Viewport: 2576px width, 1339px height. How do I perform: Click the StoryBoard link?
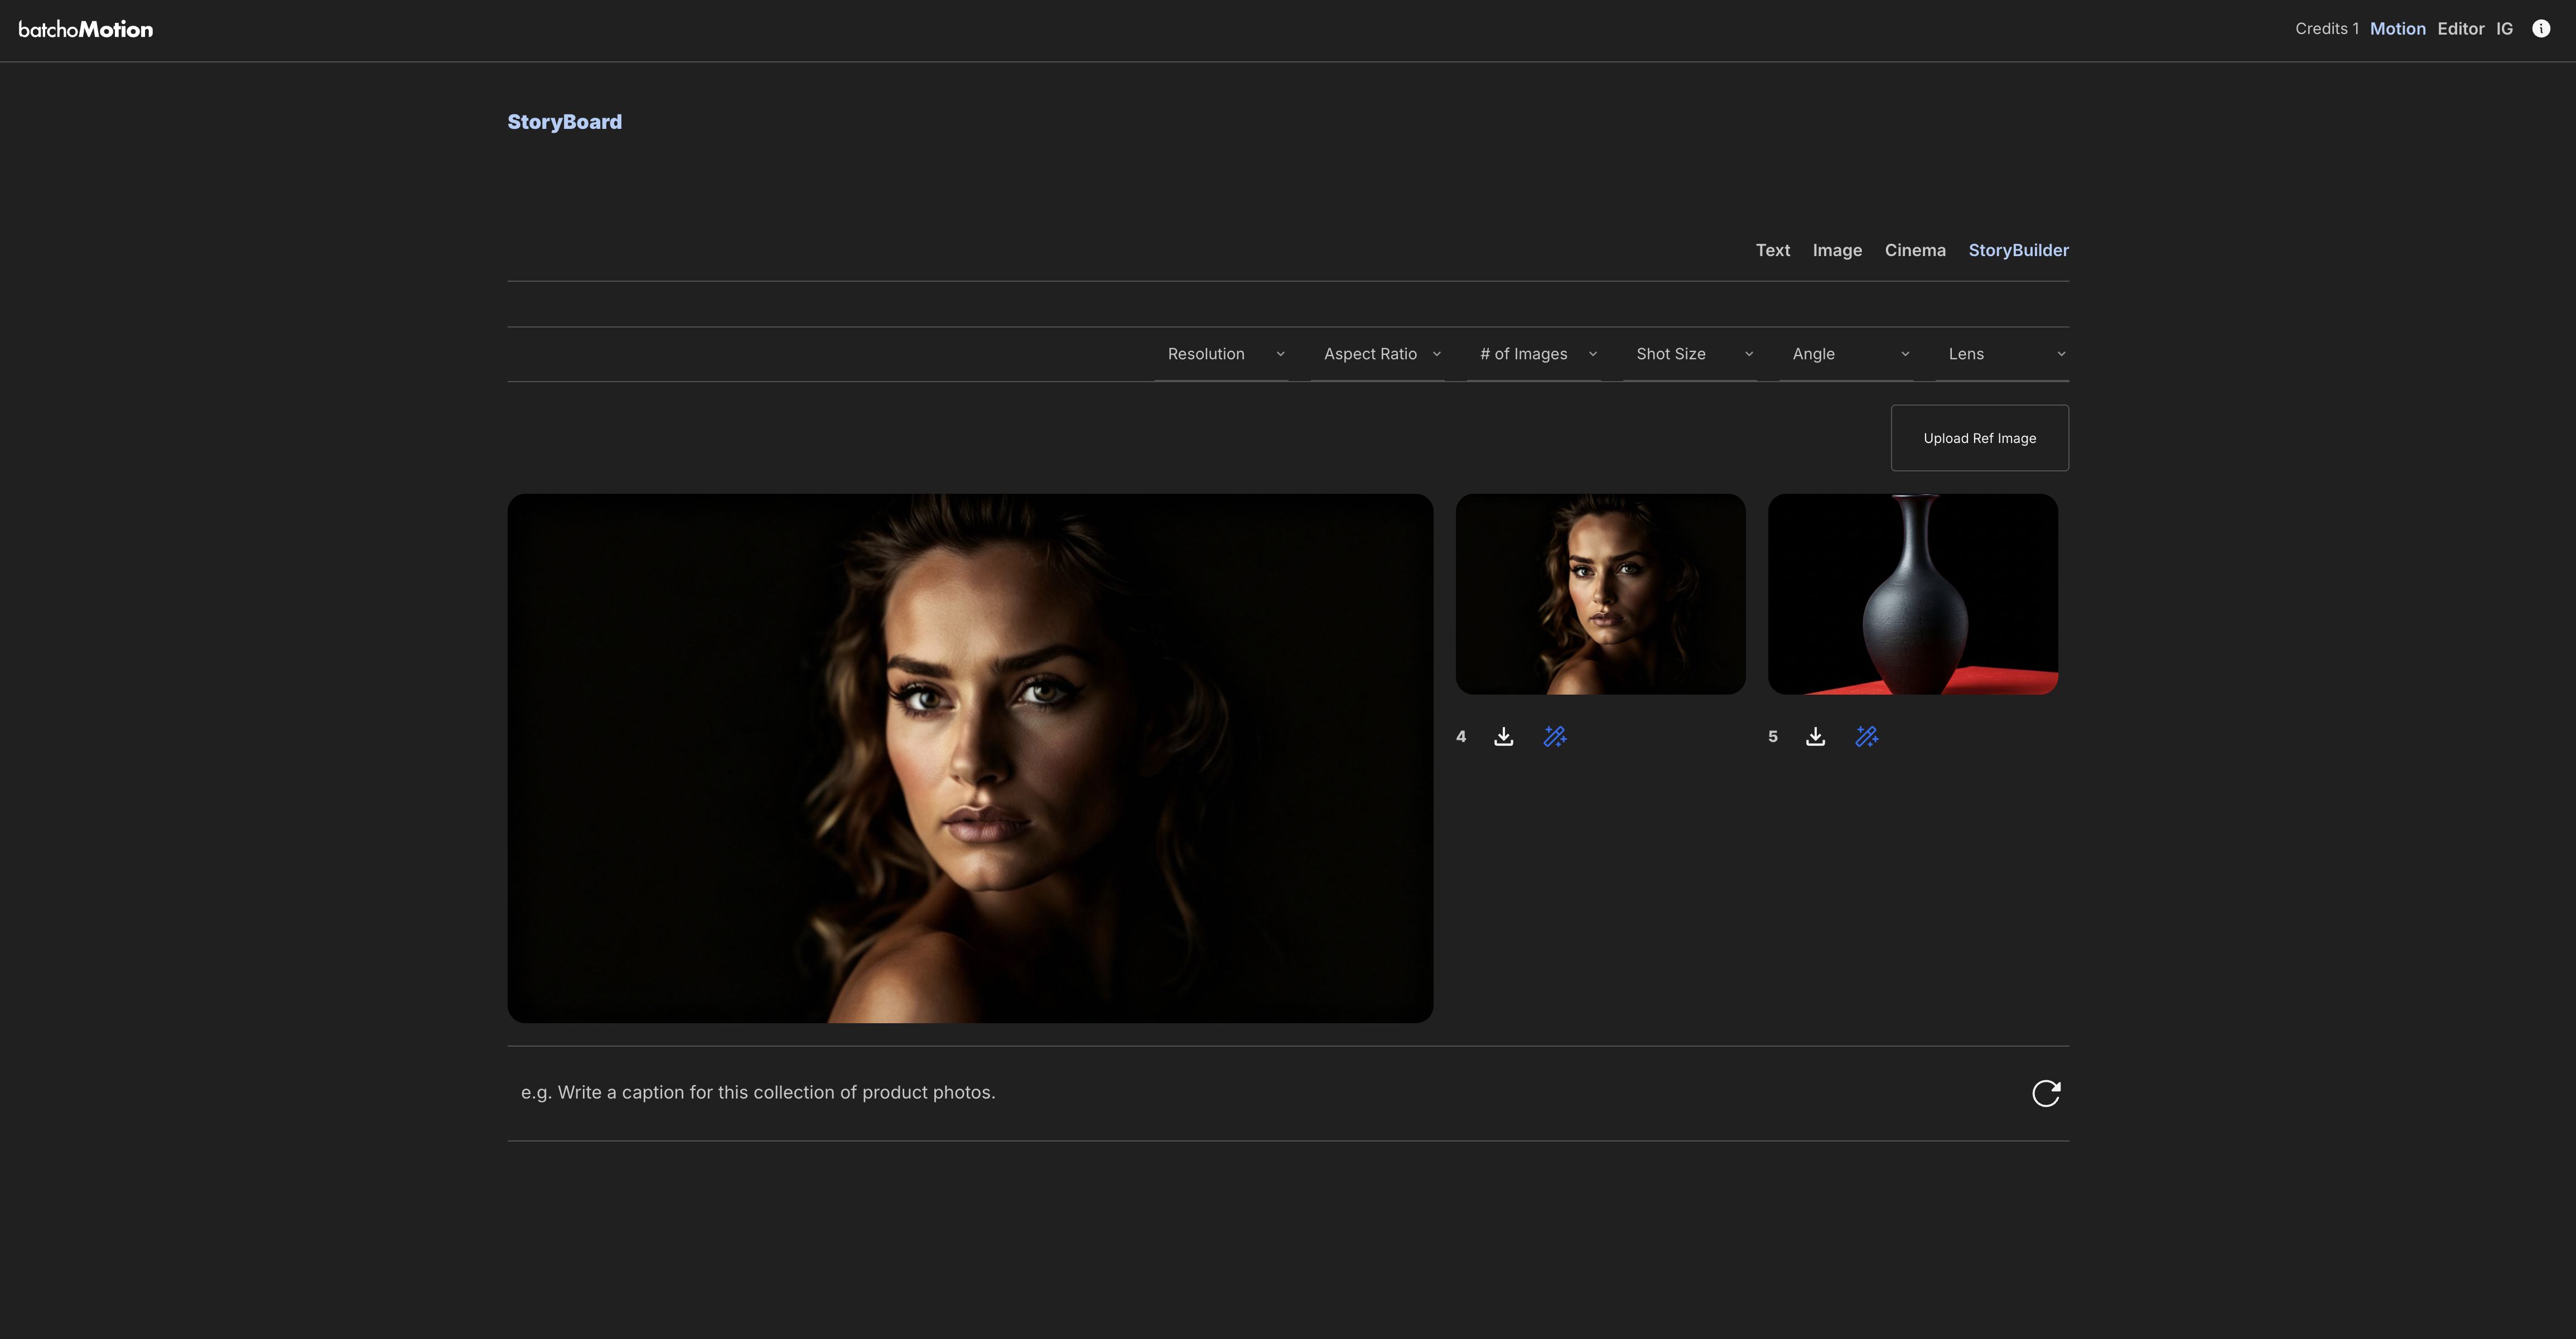point(565,121)
